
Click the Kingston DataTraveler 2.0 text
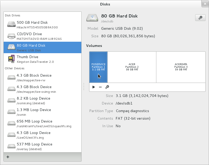(x=35, y=62)
